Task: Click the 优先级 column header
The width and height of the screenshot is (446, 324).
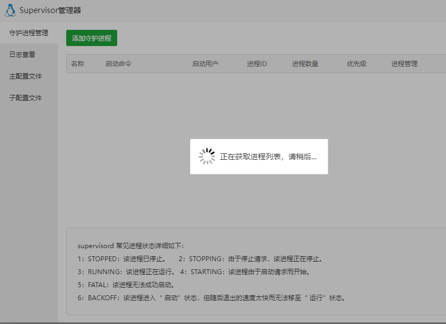Action: [x=356, y=63]
